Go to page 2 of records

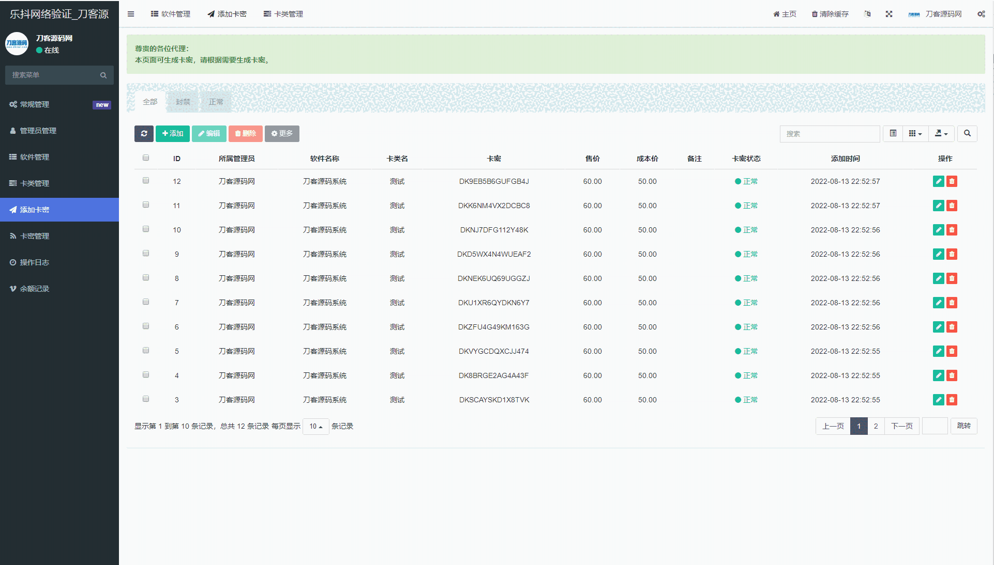876,427
